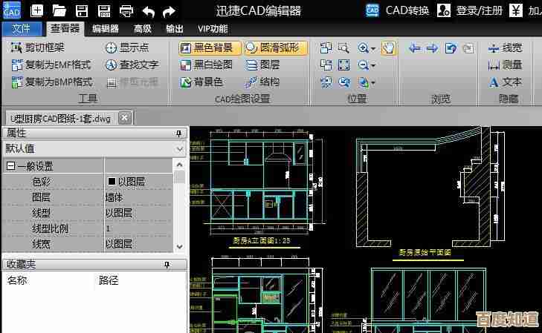Go to the previous view with left arrow
Image resolution: width=542 pixels, height=333 pixels.
point(415,48)
